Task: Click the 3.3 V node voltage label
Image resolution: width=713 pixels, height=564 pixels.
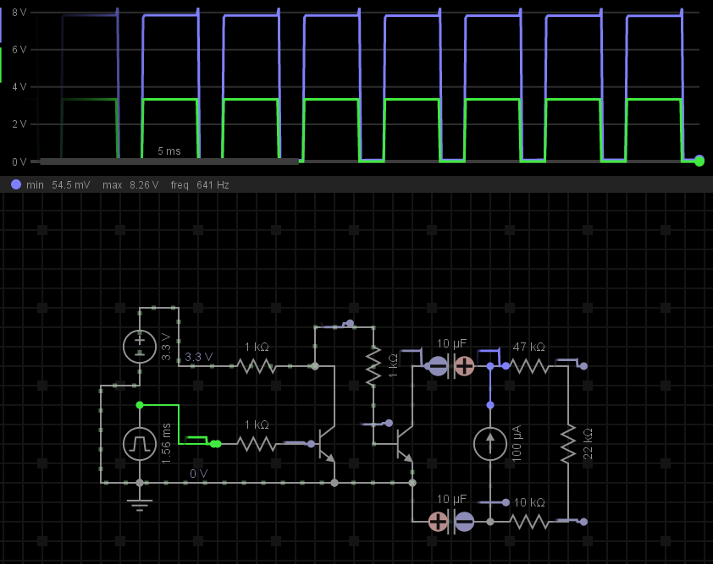Action: click(x=198, y=357)
